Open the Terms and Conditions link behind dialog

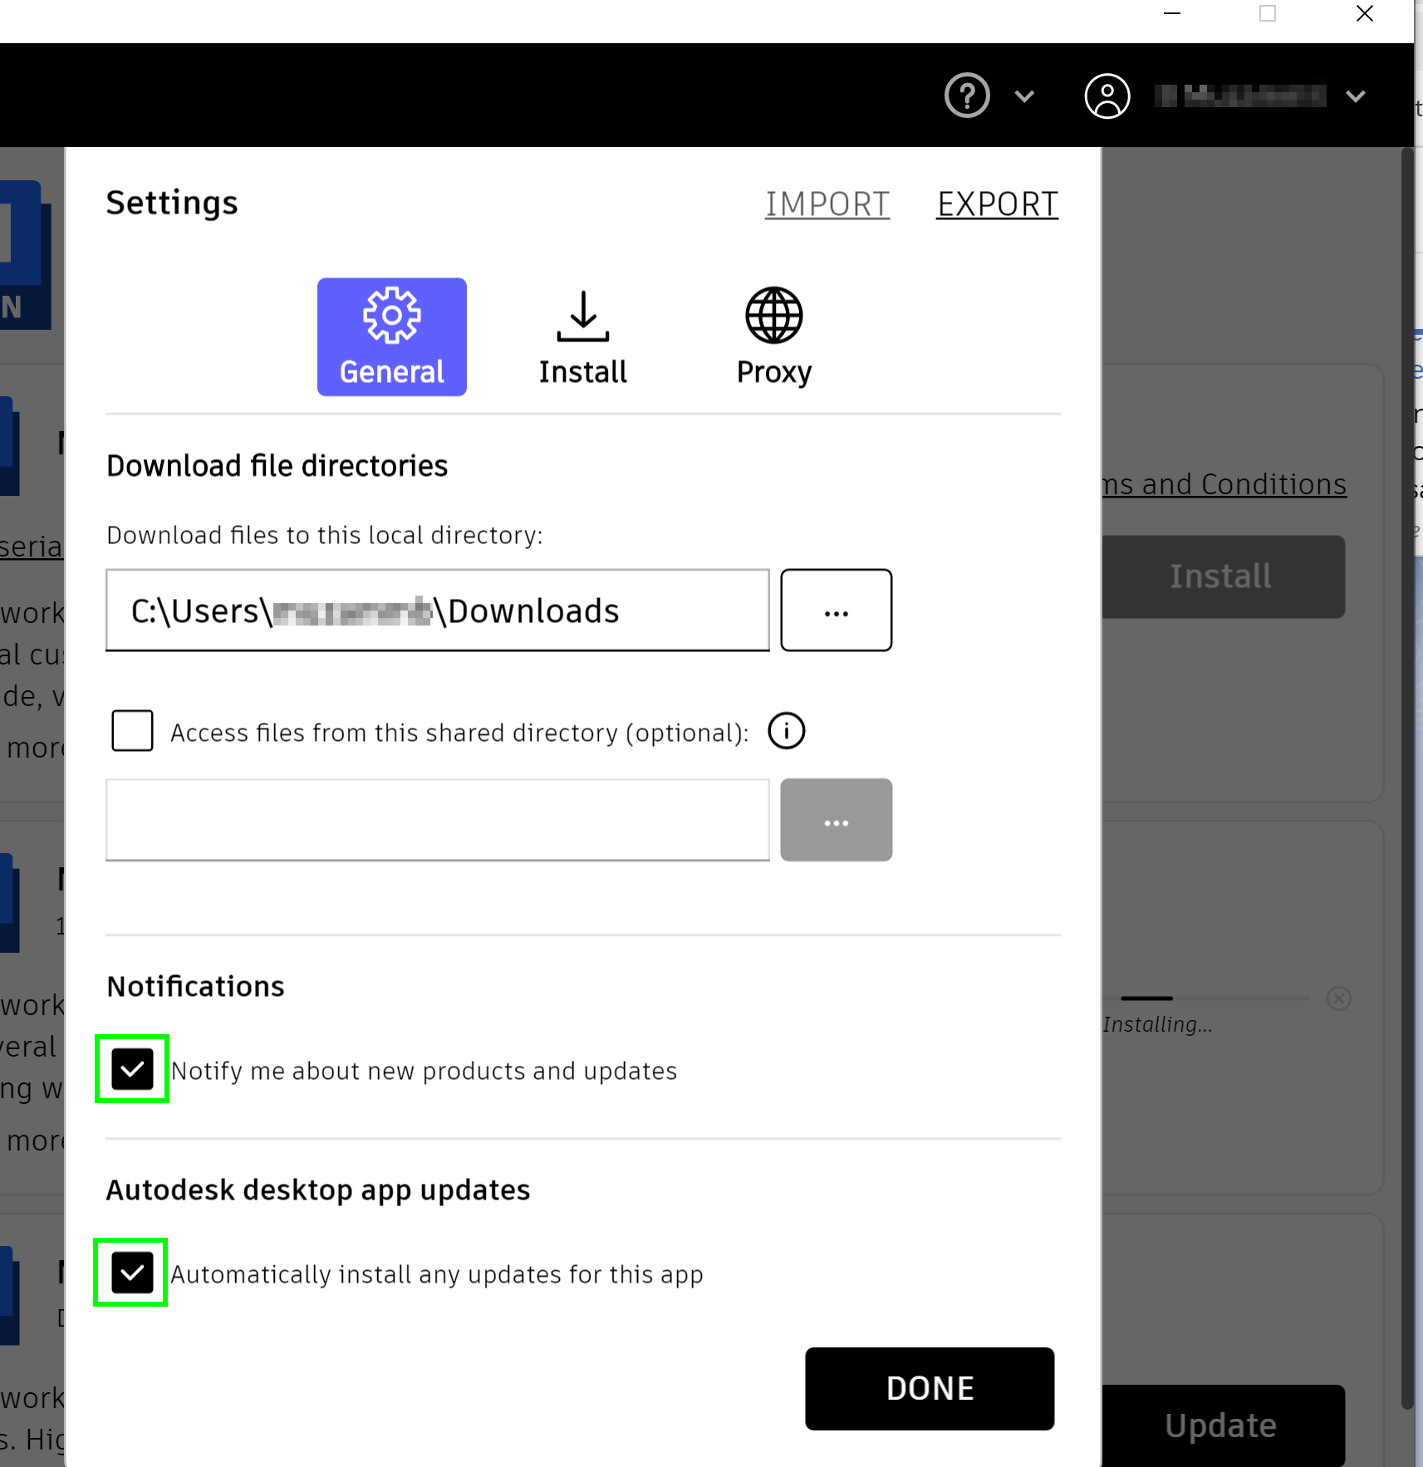coord(1224,484)
